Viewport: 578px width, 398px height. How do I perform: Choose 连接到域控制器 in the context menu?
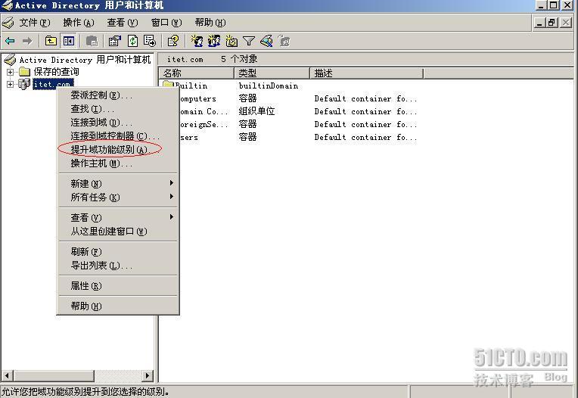pyautogui.click(x=118, y=136)
